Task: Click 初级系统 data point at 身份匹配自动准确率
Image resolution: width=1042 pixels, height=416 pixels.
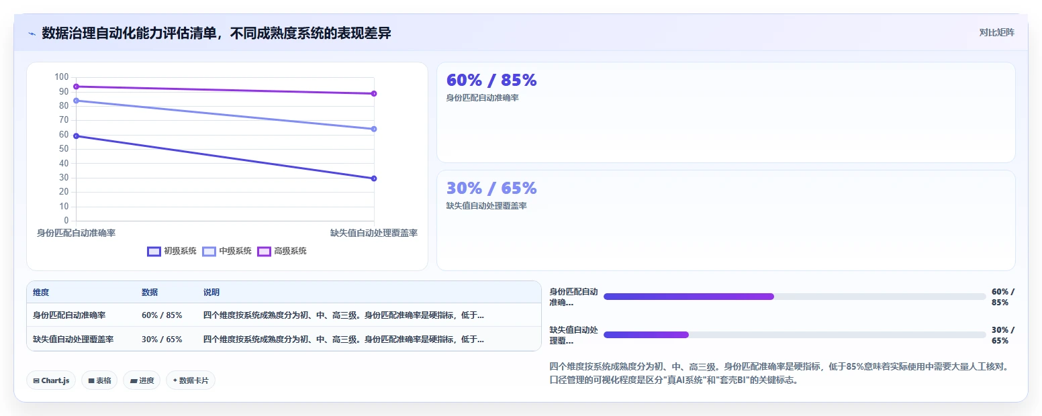Action: (76, 136)
